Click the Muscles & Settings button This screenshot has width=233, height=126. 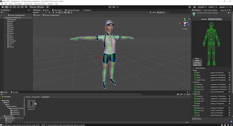coord(214,19)
